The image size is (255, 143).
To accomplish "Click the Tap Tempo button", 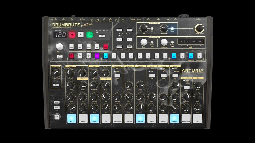I will [60, 56].
